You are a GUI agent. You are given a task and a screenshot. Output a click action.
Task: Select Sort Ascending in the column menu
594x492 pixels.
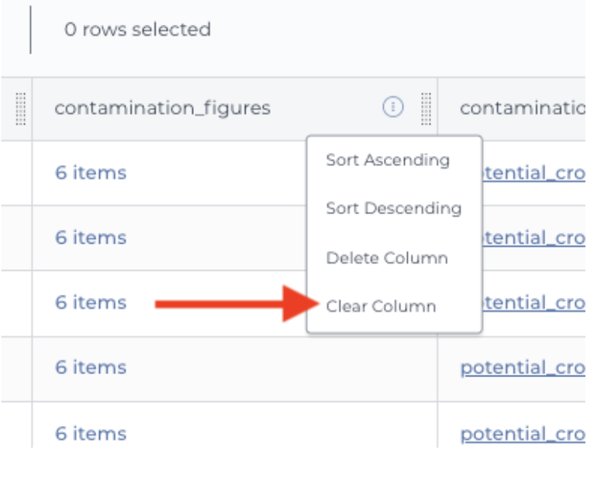pyautogui.click(x=388, y=160)
